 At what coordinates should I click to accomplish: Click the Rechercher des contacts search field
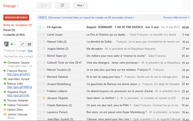pos(18,56)
